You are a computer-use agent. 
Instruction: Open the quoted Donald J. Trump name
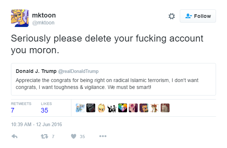coord(36,71)
